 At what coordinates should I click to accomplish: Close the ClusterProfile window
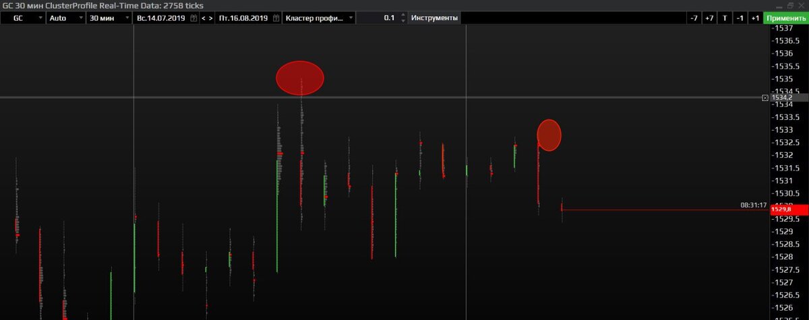tap(802, 5)
